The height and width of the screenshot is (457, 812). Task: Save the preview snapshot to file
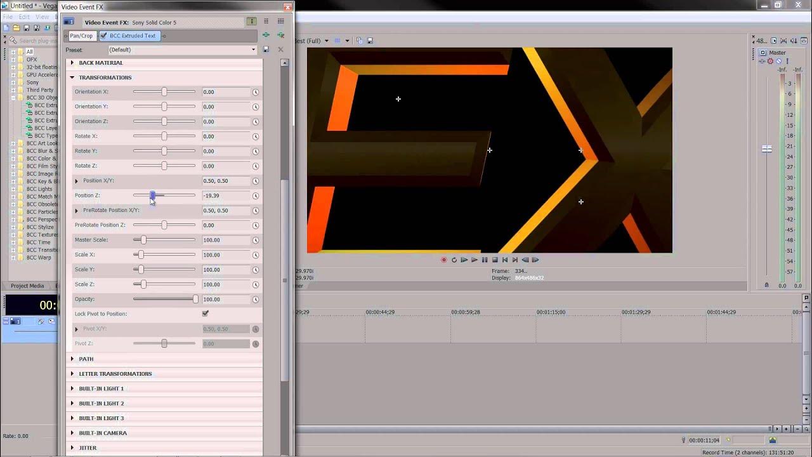click(x=370, y=41)
